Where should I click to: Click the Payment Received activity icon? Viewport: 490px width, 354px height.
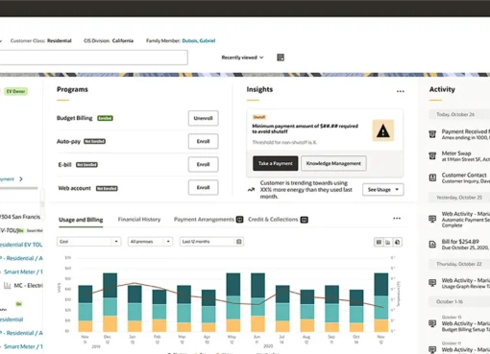tap(432, 134)
